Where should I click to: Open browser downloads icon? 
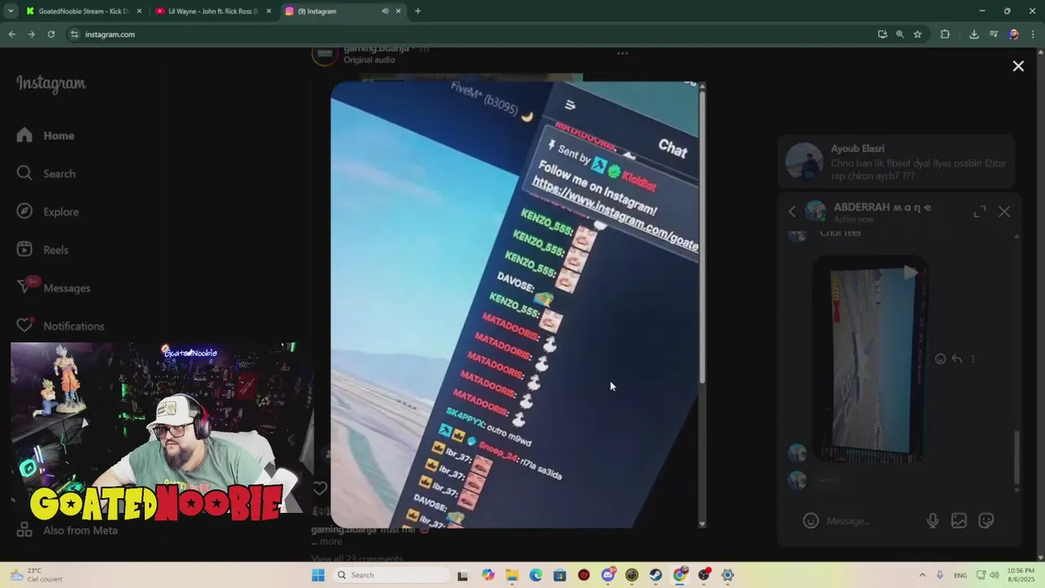tap(974, 34)
